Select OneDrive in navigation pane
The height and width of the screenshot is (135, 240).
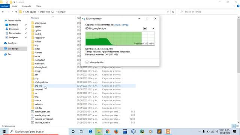click(x=12, y=43)
